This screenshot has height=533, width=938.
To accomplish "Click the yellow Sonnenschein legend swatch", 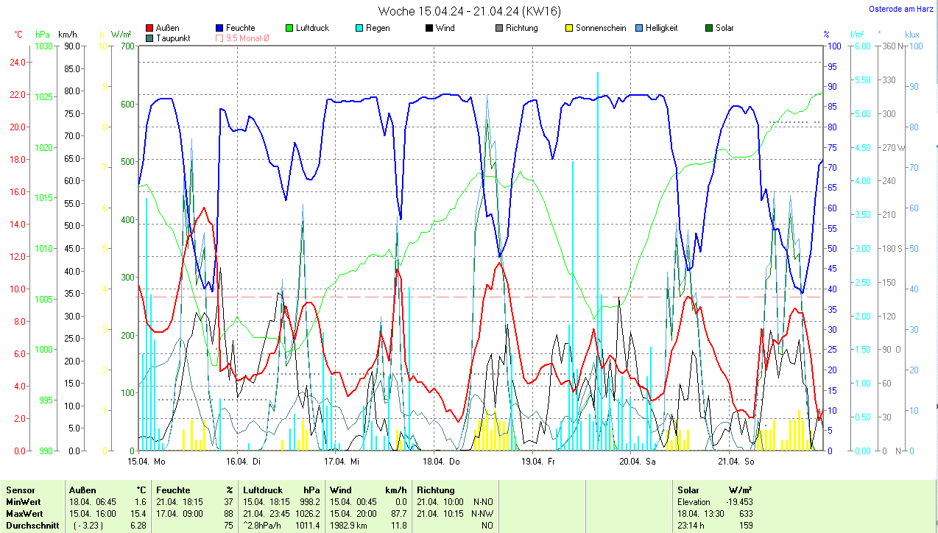I will [x=569, y=28].
